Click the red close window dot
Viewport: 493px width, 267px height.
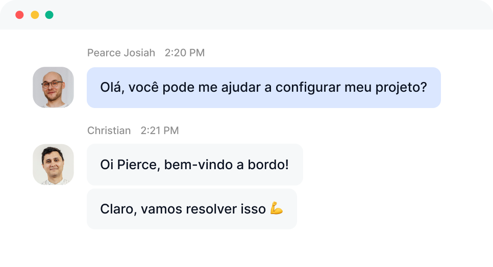coord(19,15)
